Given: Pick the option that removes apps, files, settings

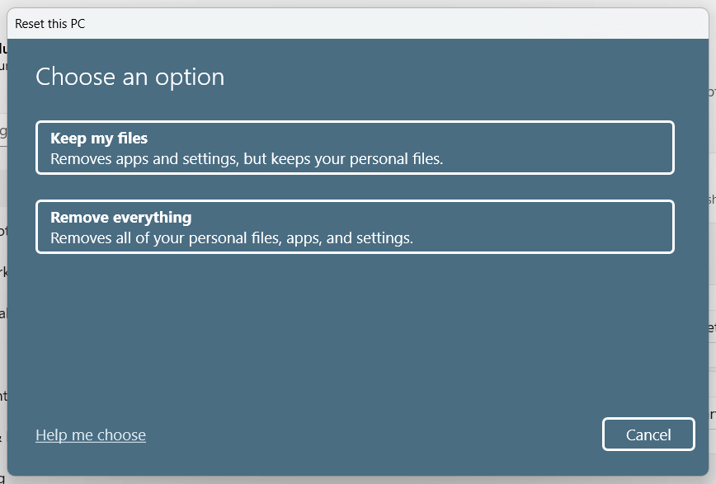Looking at the screenshot, I should (x=355, y=227).
